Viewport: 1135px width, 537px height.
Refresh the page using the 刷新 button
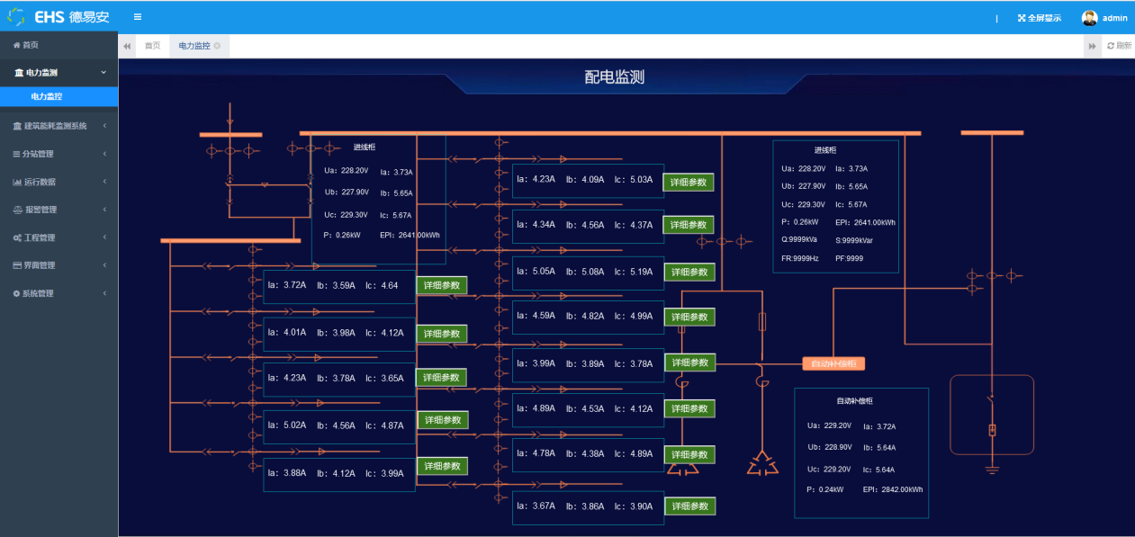(x=1119, y=46)
